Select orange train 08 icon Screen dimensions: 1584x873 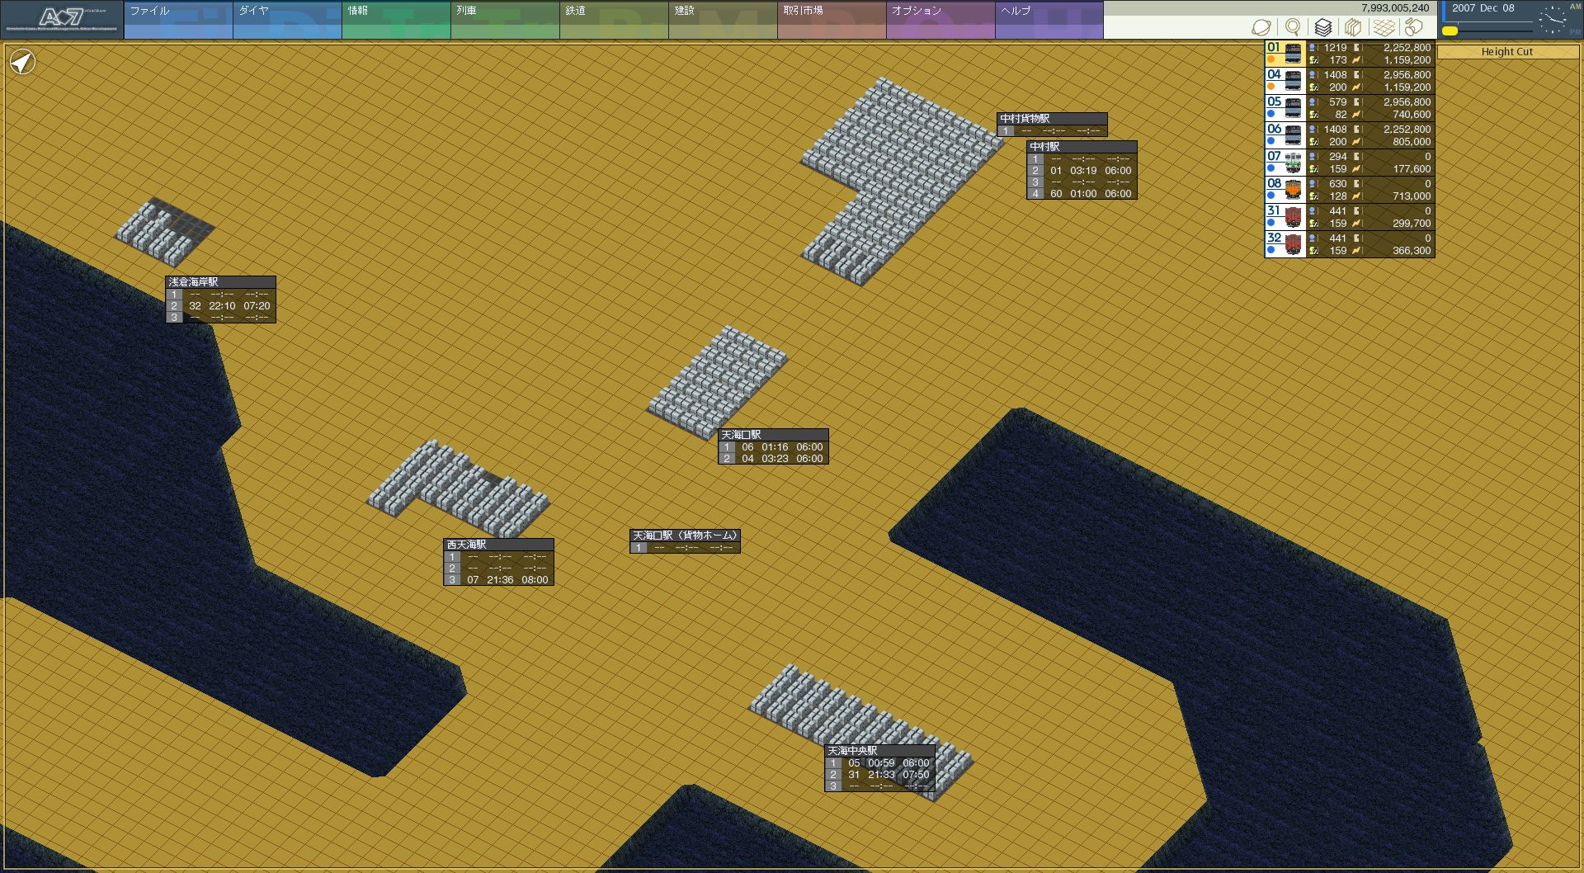tap(1293, 190)
